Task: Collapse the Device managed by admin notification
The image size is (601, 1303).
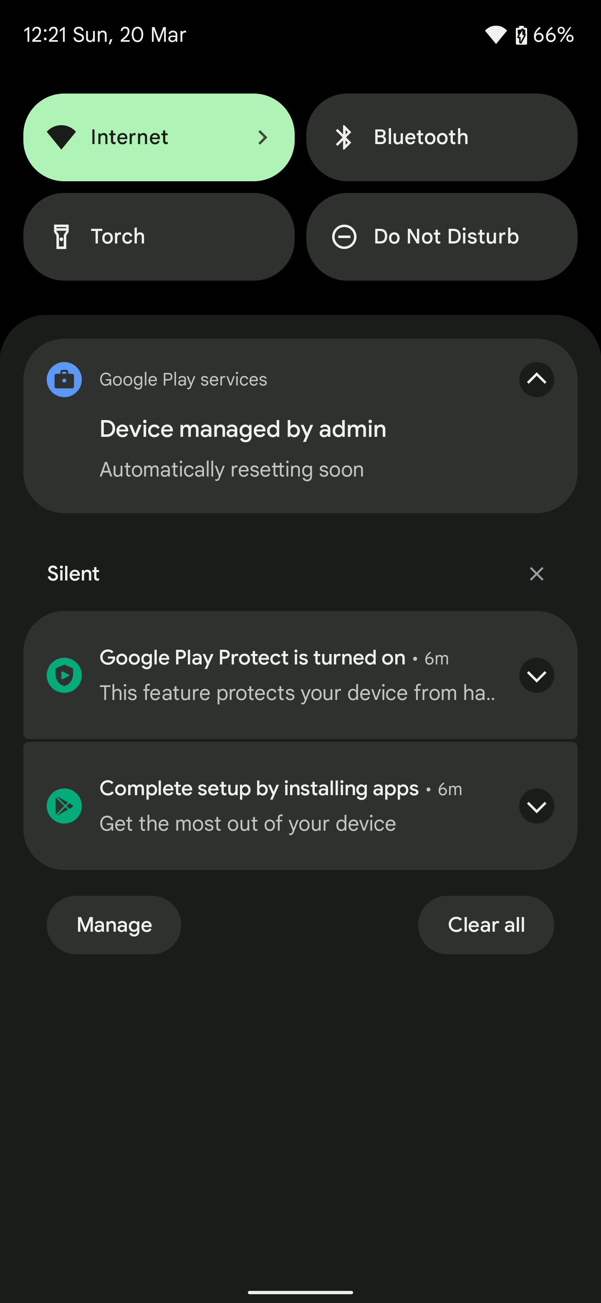Action: (x=536, y=379)
